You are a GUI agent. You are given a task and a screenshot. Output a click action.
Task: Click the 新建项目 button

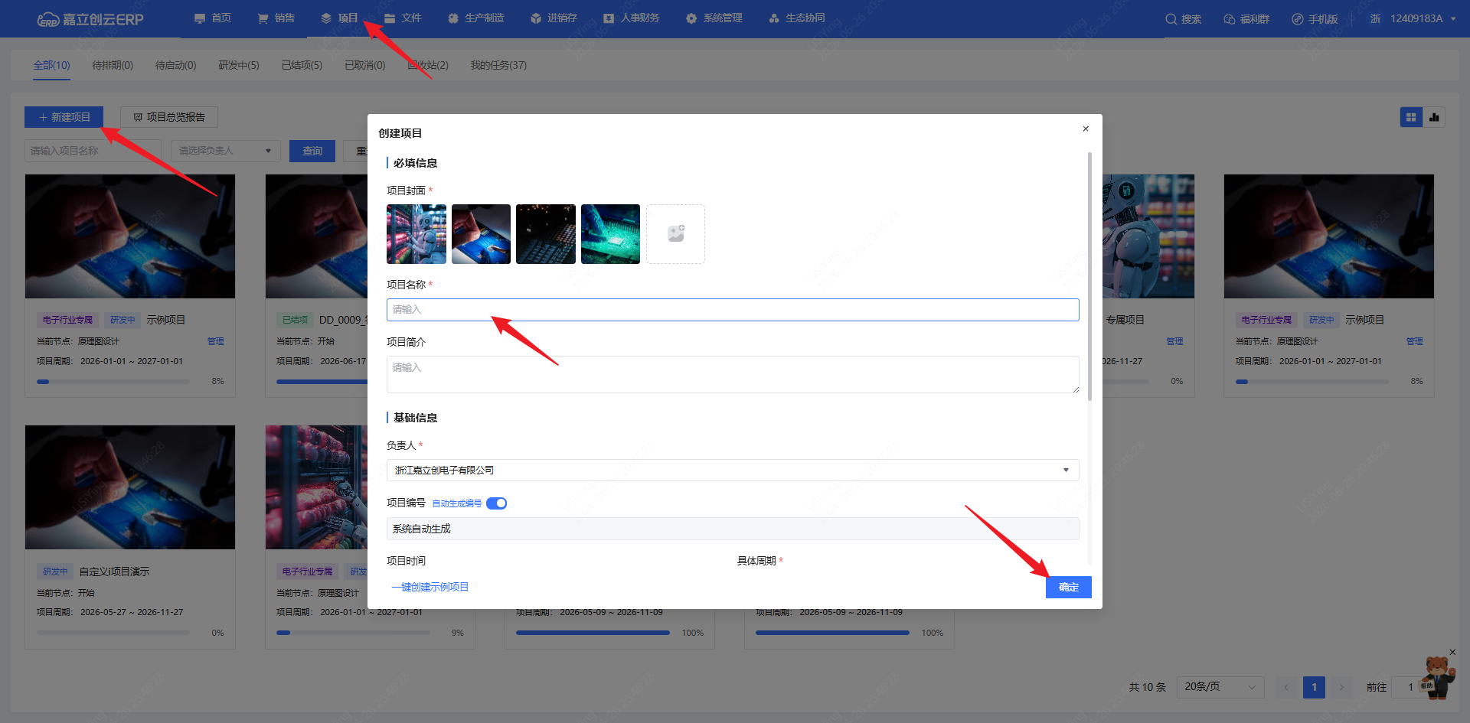point(64,117)
